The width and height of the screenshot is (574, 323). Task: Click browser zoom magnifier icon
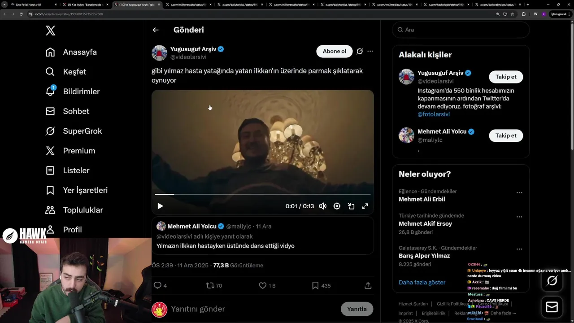pos(498,14)
